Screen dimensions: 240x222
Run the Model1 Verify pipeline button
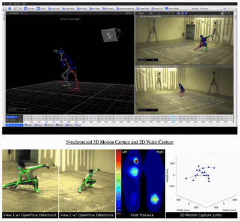point(143,8)
